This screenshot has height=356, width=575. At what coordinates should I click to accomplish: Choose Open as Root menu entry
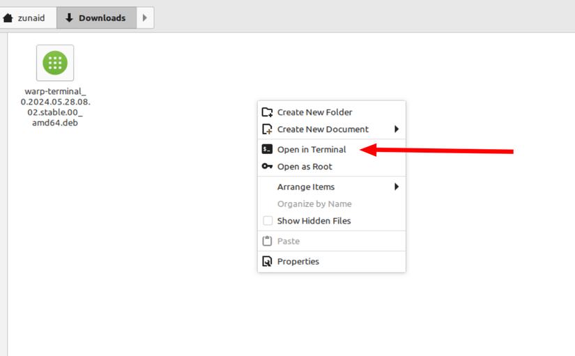coord(305,167)
